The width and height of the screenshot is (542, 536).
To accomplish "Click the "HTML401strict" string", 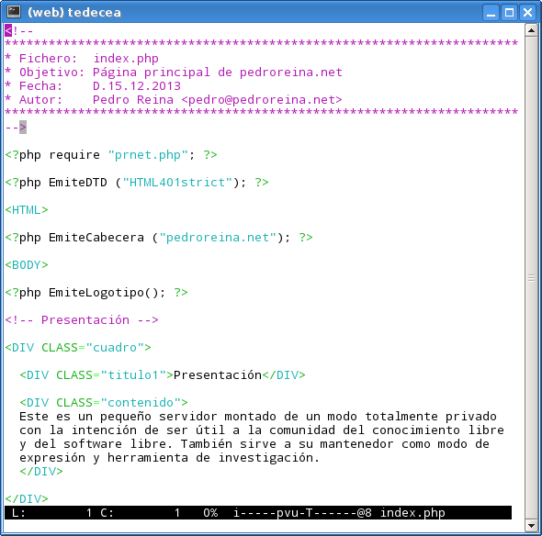I will tap(177, 183).
